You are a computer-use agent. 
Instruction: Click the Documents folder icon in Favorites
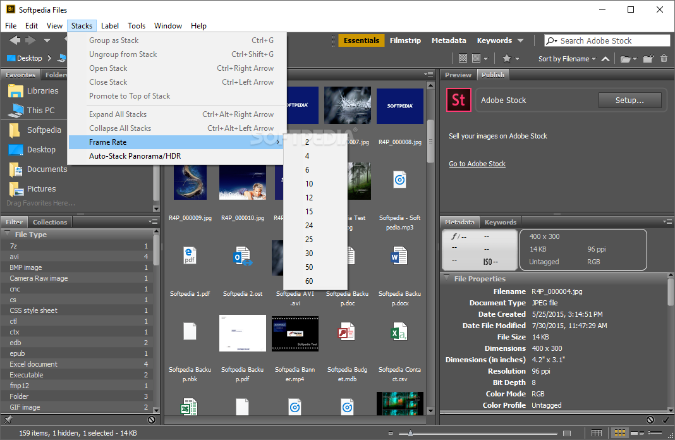tap(16, 169)
